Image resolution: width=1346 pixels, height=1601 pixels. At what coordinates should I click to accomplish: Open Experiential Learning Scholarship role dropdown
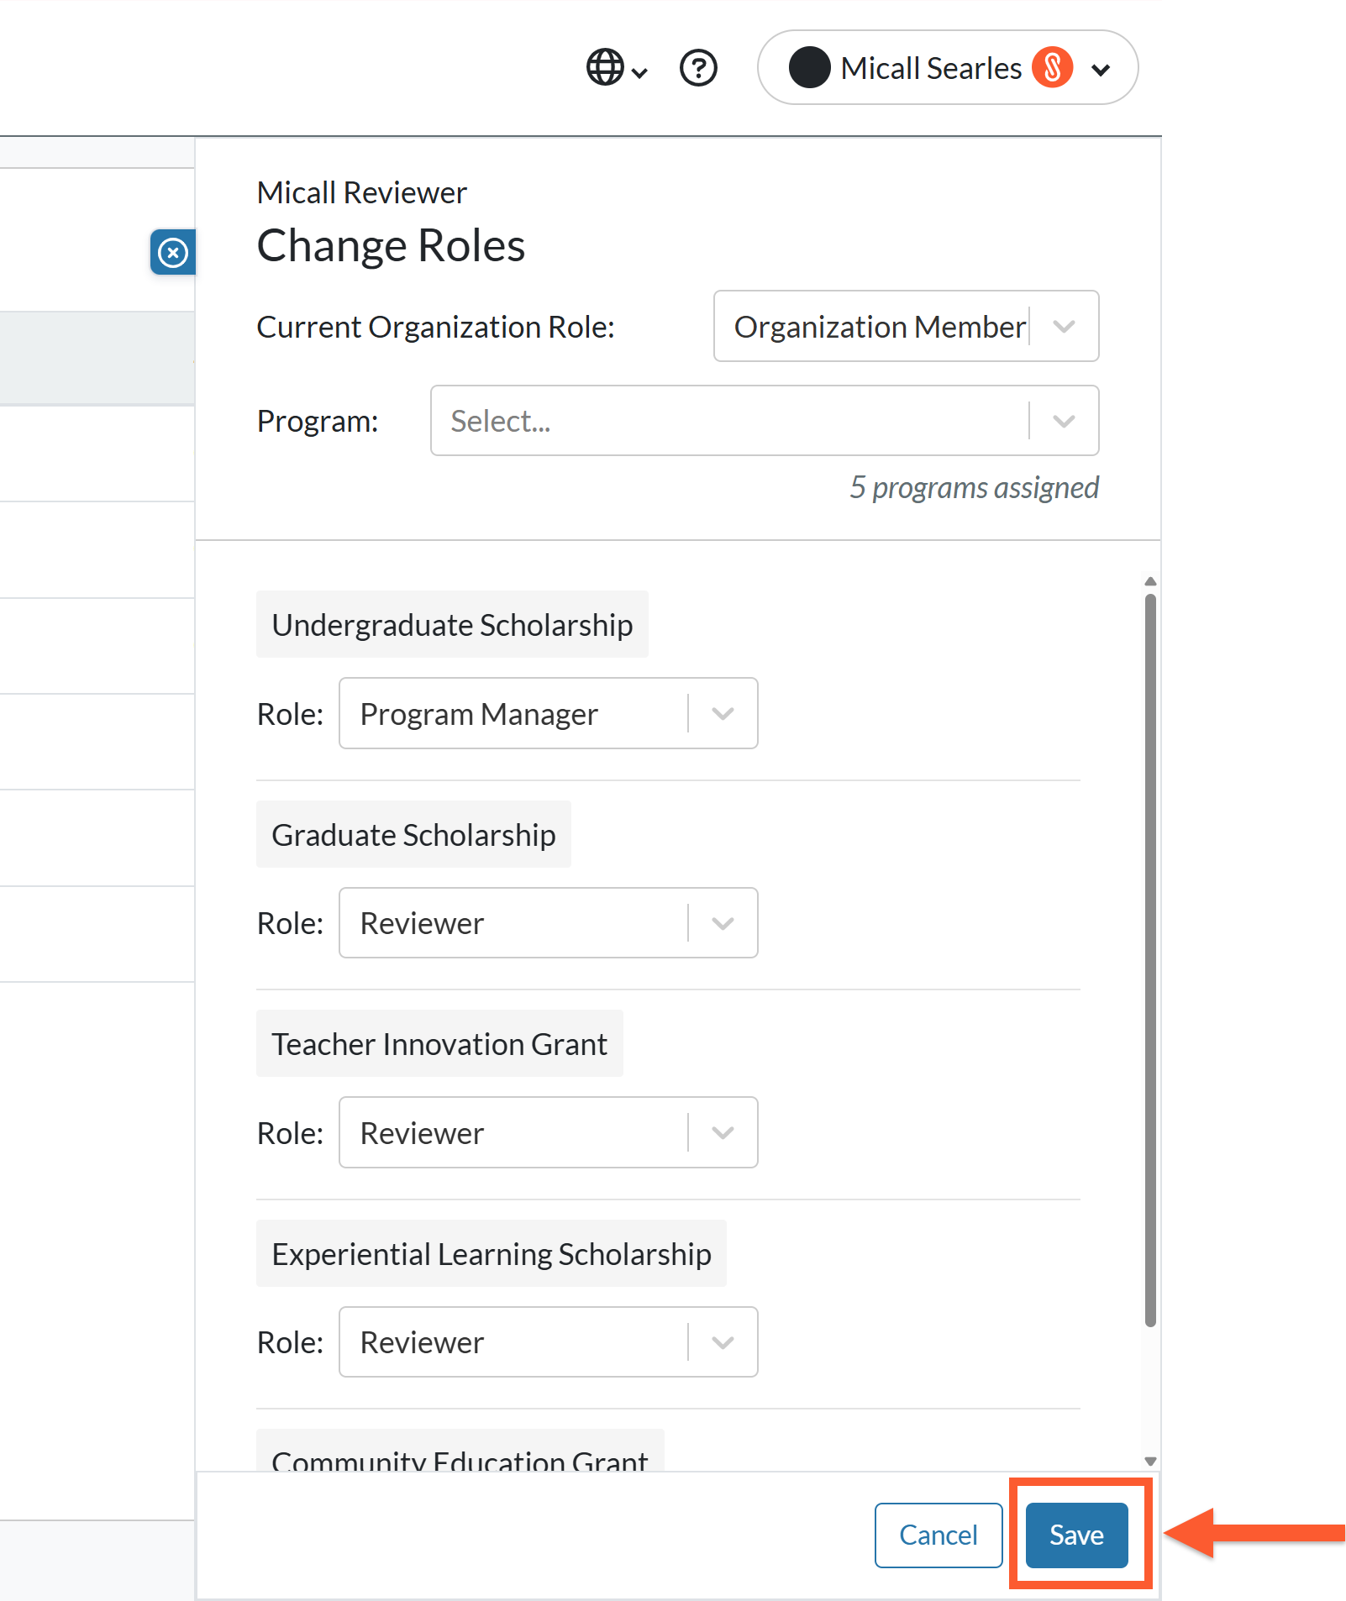[549, 1341]
